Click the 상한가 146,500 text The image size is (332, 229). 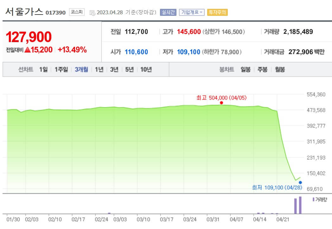pos(224,32)
